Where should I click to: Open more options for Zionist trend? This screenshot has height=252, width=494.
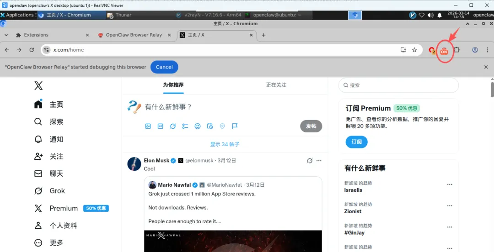(x=450, y=206)
